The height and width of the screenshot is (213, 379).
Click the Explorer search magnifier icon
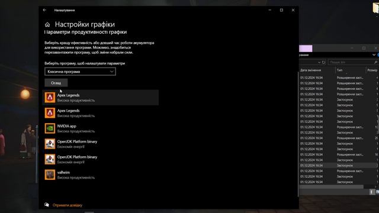click(375, 62)
